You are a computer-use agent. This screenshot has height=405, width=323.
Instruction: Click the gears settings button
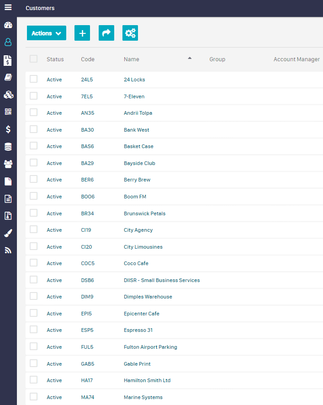coord(130,33)
